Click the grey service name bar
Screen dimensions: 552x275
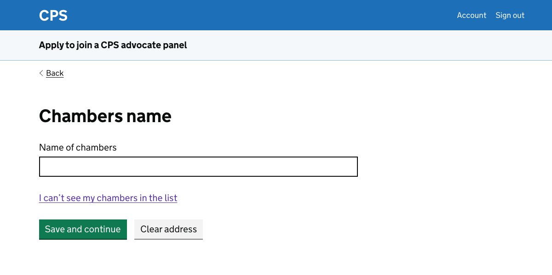pyautogui.click(x=276, y=45)
